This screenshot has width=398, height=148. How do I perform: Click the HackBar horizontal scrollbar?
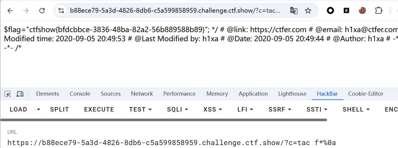[164, 120]
